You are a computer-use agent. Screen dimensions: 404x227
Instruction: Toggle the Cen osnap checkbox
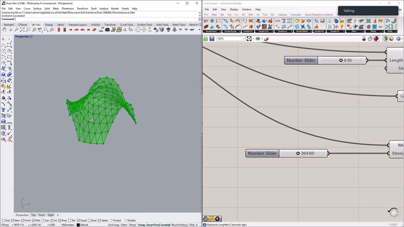click(43, 220)
